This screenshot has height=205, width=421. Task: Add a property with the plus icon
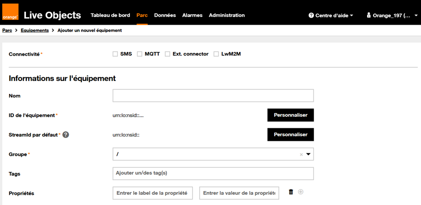coord(300,192)
